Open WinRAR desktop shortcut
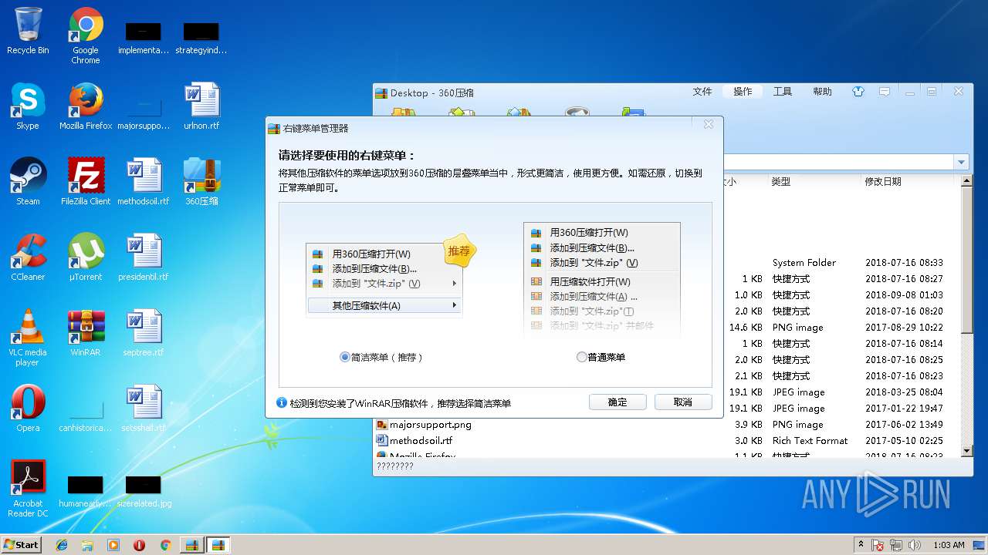Screen dimensions: 988x555 click(86, 333)
